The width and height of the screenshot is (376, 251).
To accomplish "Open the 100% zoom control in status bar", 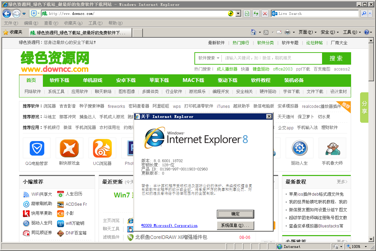I will click(356, 247).
